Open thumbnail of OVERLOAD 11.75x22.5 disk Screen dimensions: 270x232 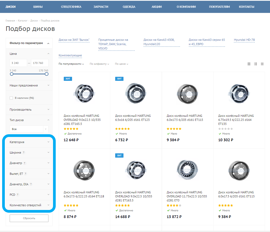click(x=187, y=170)
